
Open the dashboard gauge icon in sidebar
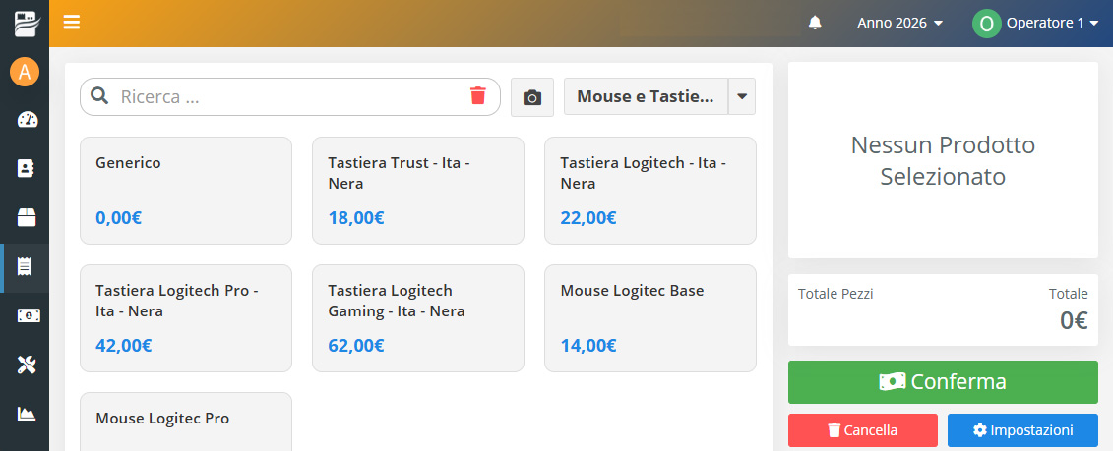pos(27,120)
